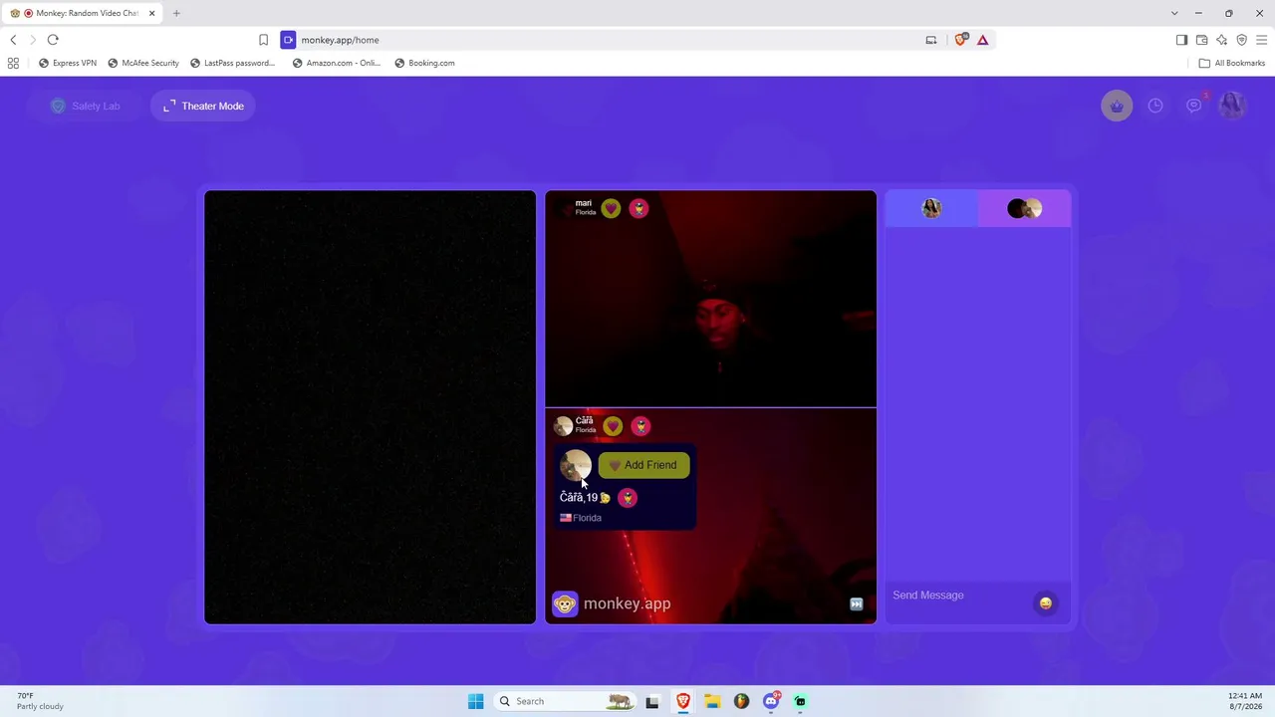Select the Monkey: Random Video Chat tab

(x=83, y=13)
